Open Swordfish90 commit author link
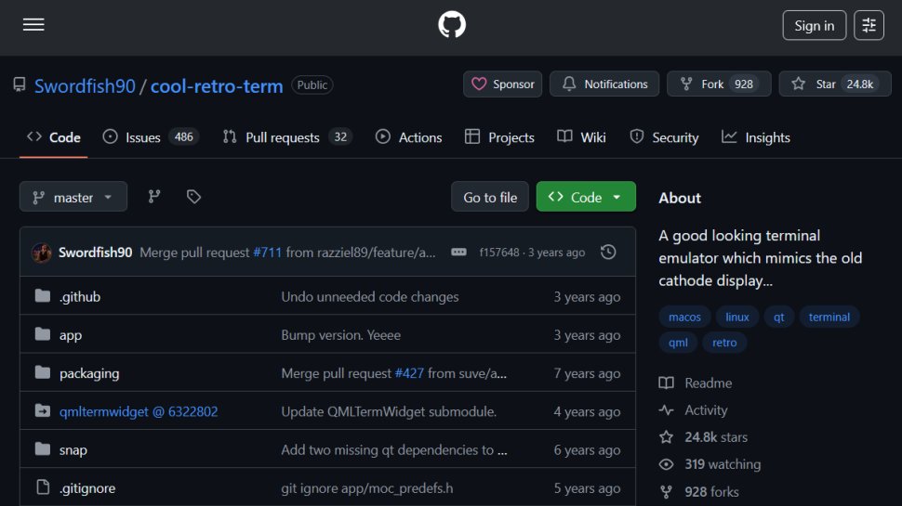902x506 pixels. [x=96, y=253]
